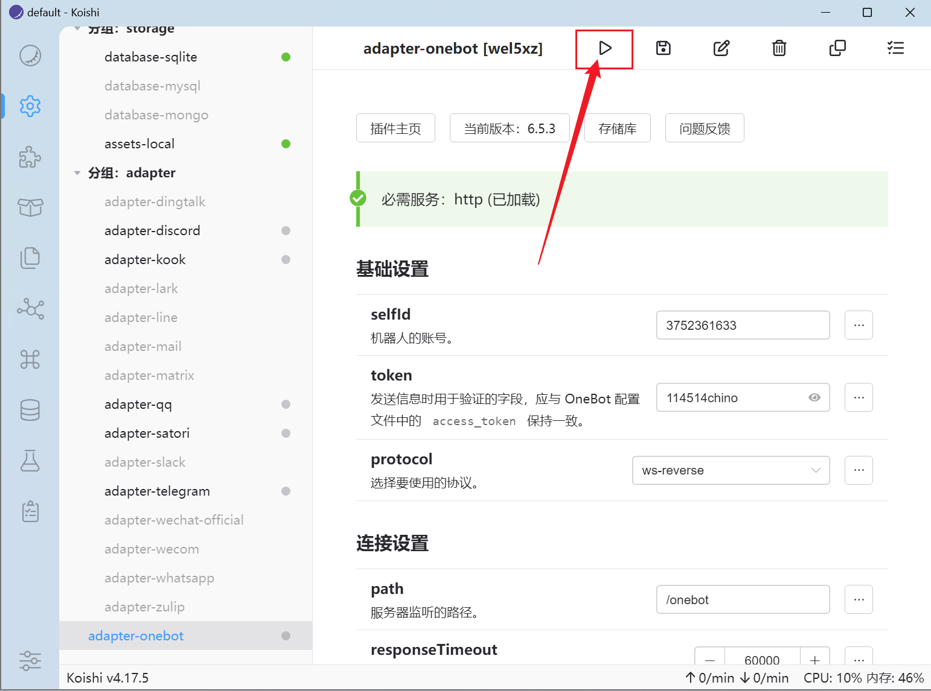The height and width of the screenshot is (691, 931).
Task: Decrease responseTimeout with minus button
Action: pos(710,657)
